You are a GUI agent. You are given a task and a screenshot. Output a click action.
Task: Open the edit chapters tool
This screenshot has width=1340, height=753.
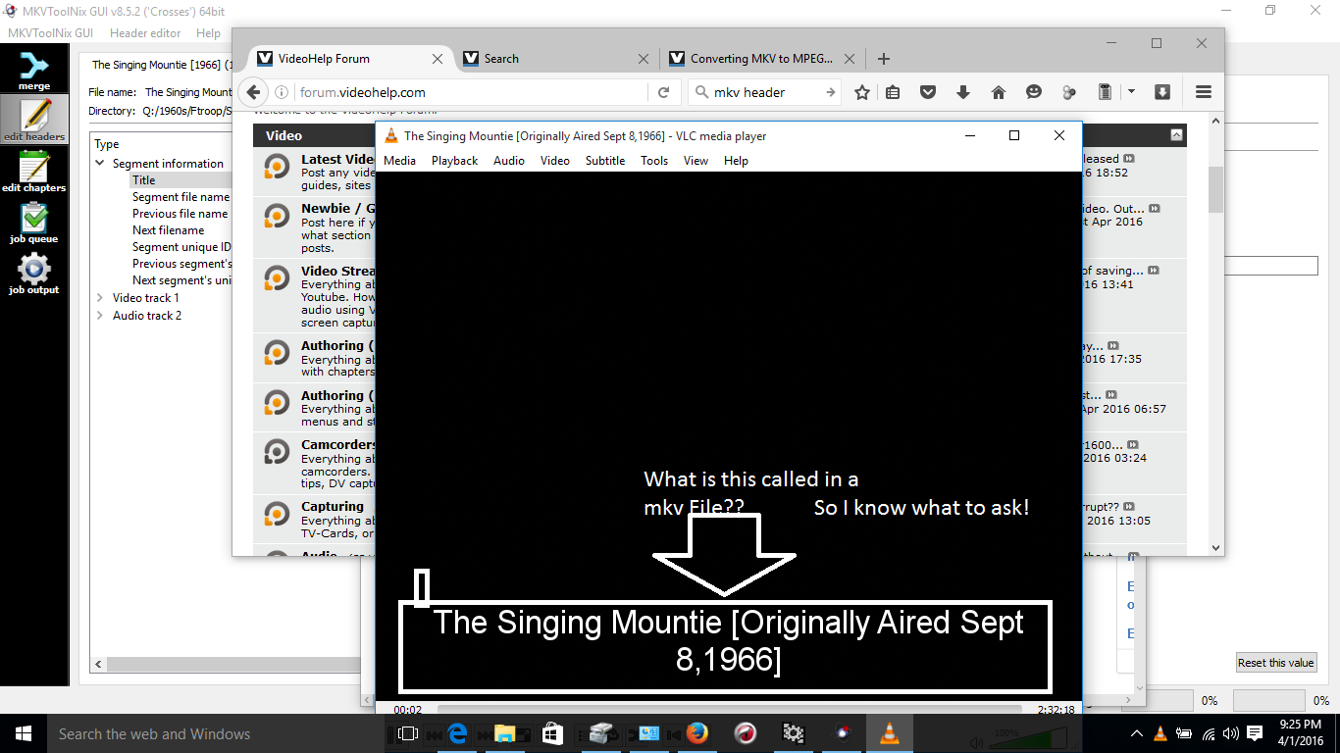pyautogui.click(x=34, y=170)
